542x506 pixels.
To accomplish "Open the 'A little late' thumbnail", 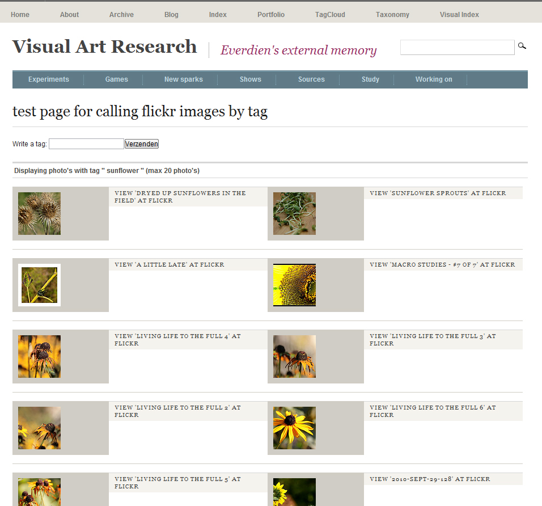I will click(x=40, y=285).
